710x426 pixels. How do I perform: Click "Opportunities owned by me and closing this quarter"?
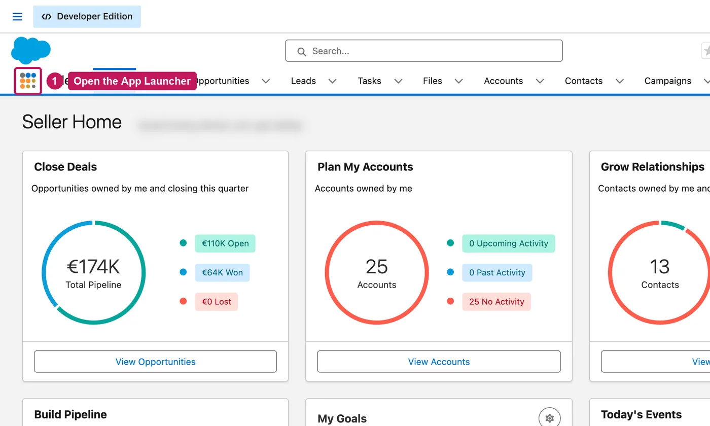pyautogui.click(x=140, y=189)
